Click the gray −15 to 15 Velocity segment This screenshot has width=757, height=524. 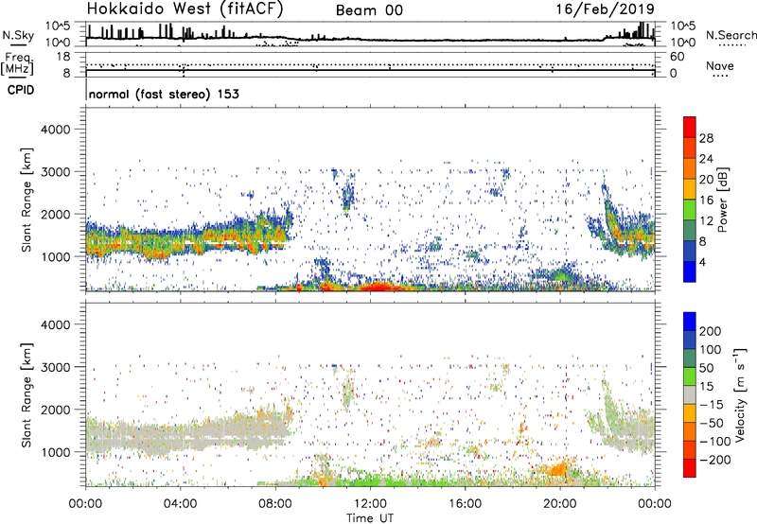[x=690, y=394]
